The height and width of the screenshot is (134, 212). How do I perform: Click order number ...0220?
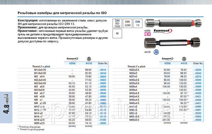(x=197, y=70)
